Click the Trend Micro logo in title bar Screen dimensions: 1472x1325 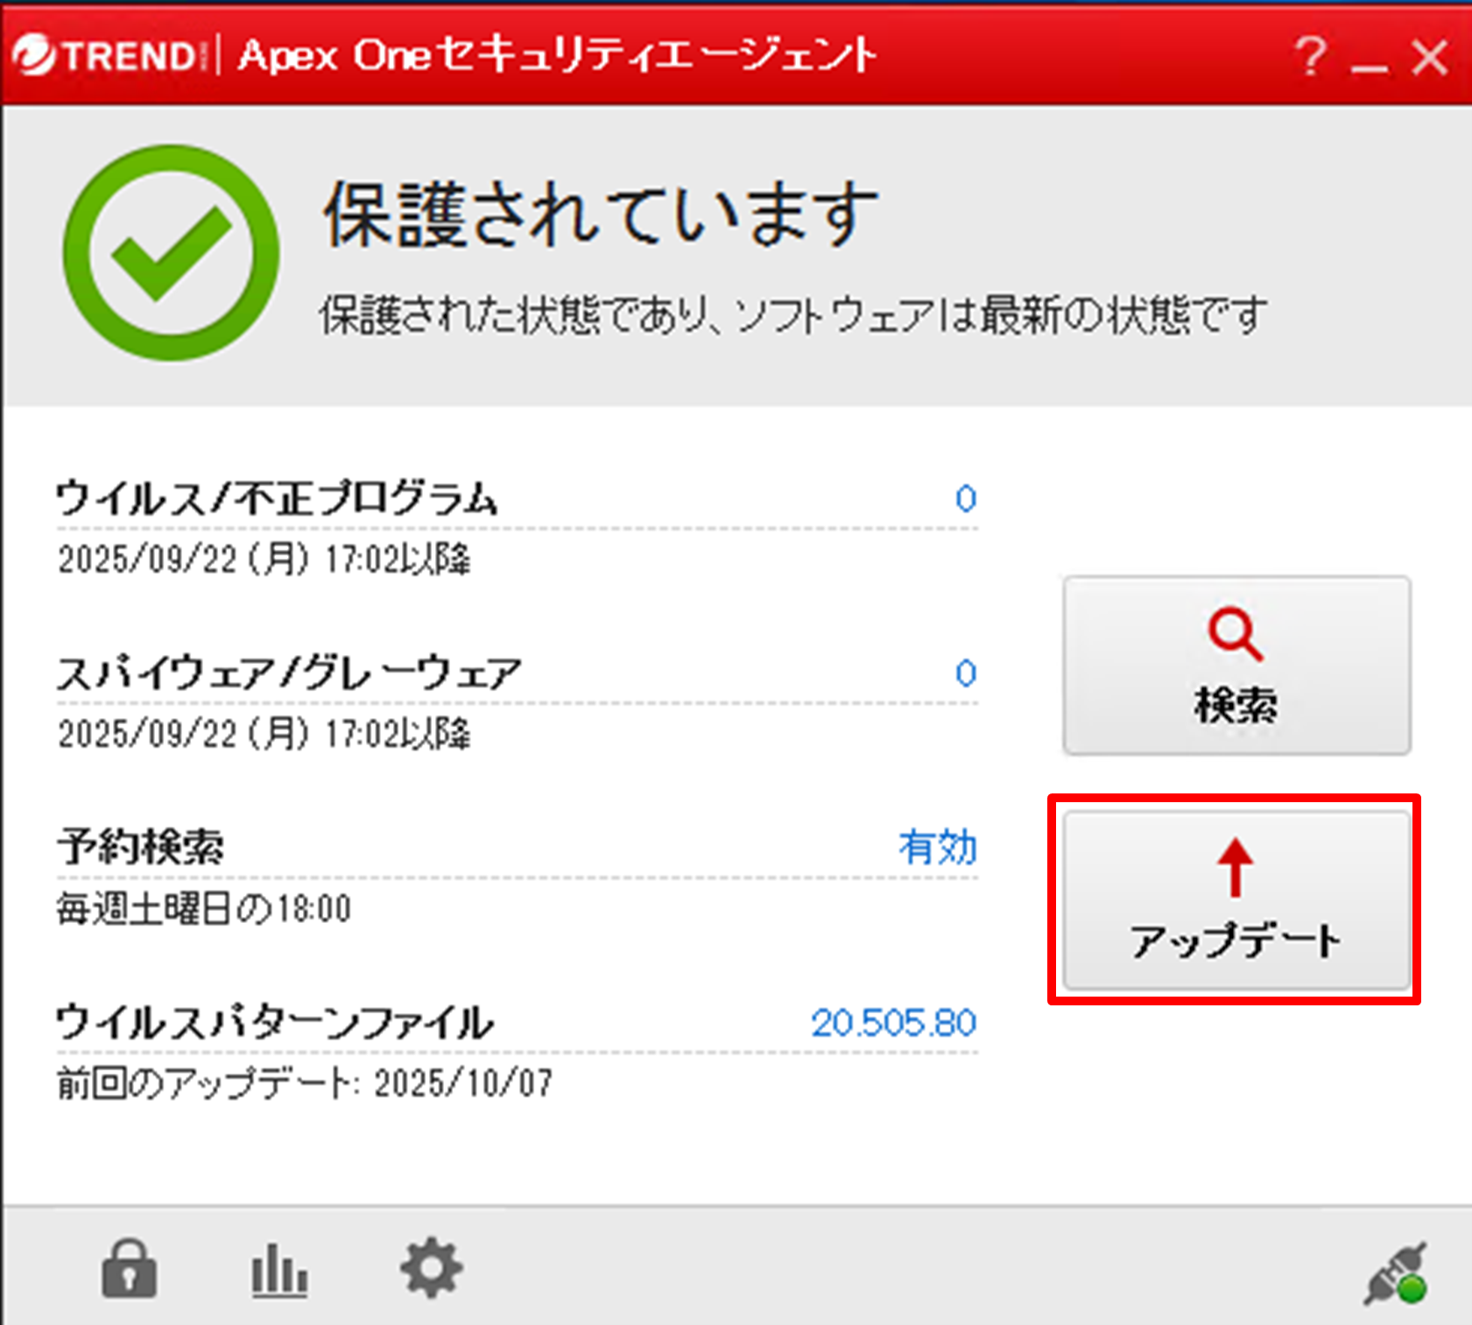coord(105,56)
